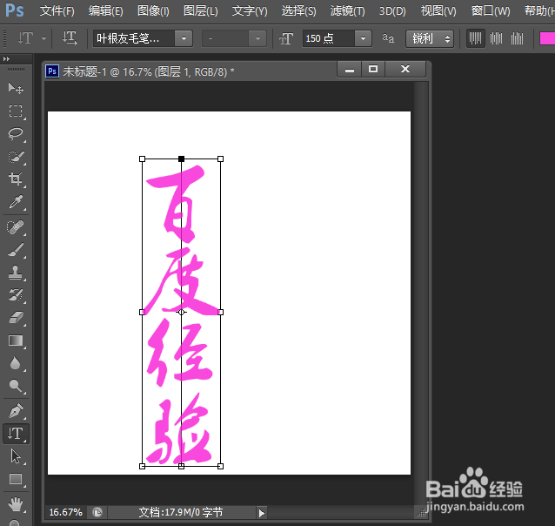Open the 3D(D) menu
The image size is (555, 526).
coord(392,11)
